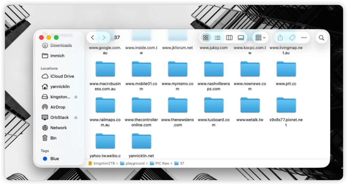Click folder 37 in the path bar

pyautogui.click(x=179, y=163)
